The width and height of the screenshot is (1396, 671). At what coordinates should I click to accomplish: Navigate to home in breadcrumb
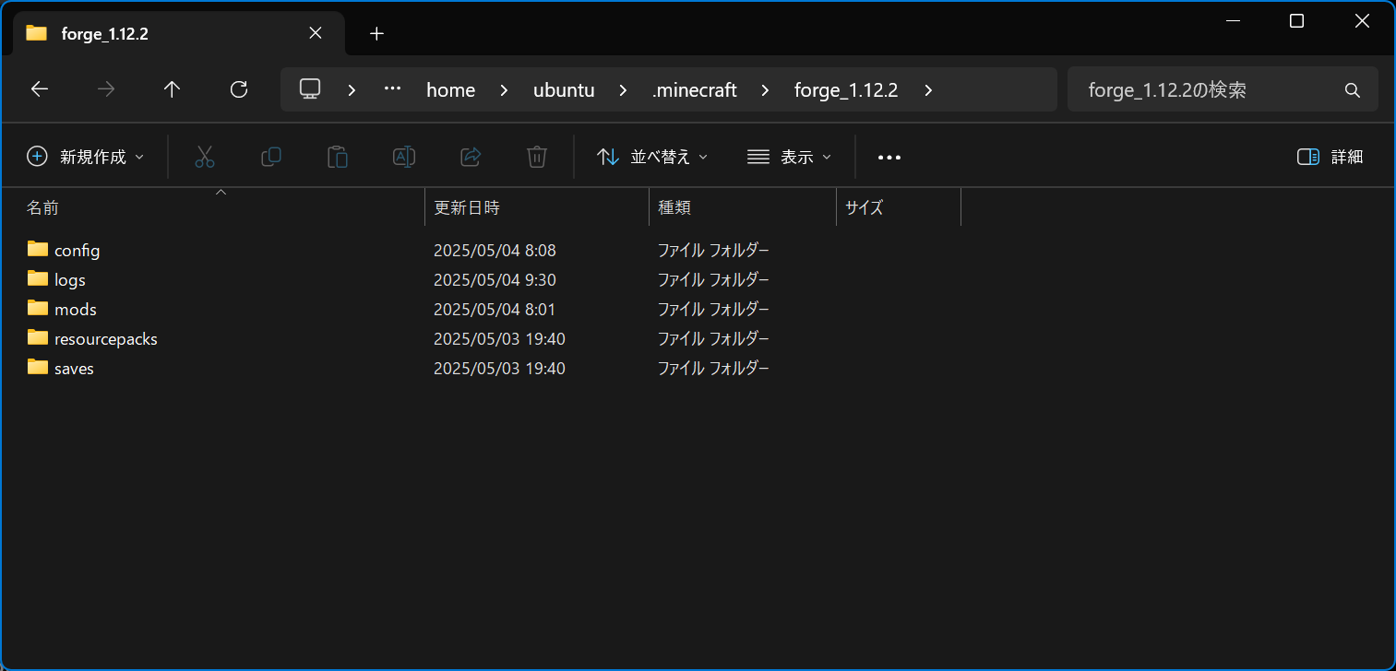click(450, 90)
